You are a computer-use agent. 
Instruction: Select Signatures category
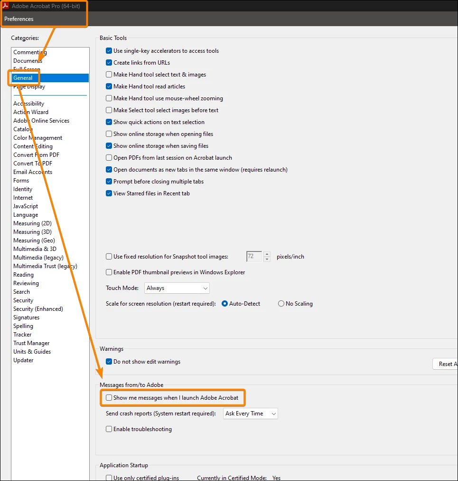26,317
